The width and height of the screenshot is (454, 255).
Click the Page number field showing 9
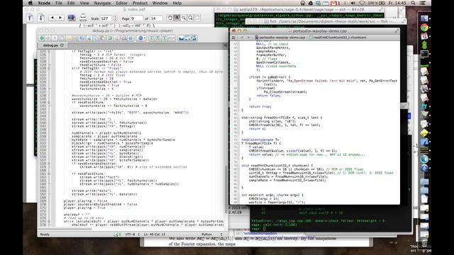click(x=137, y=18)
